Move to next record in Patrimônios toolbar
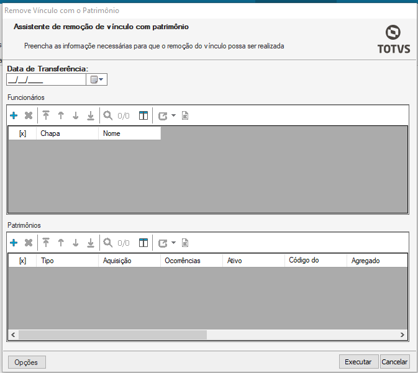The width and height of the screenshot is (418, 373). point(76,243)
